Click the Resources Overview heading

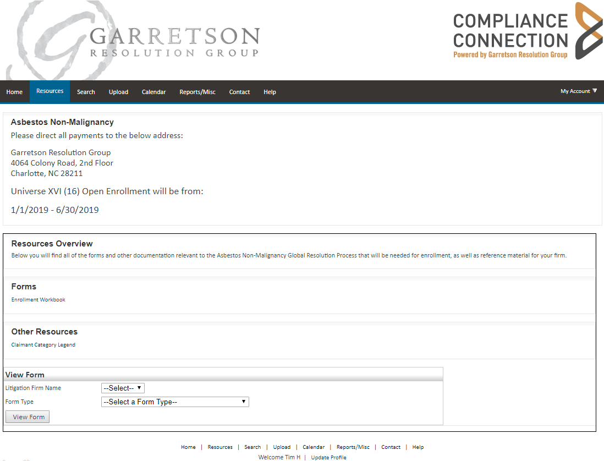52,244
